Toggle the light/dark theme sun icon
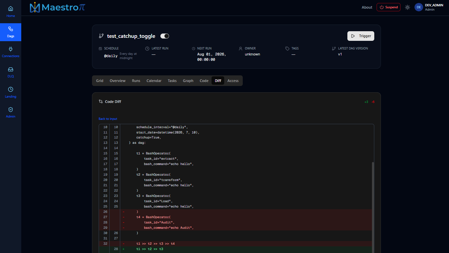 [x=407, y=7]
